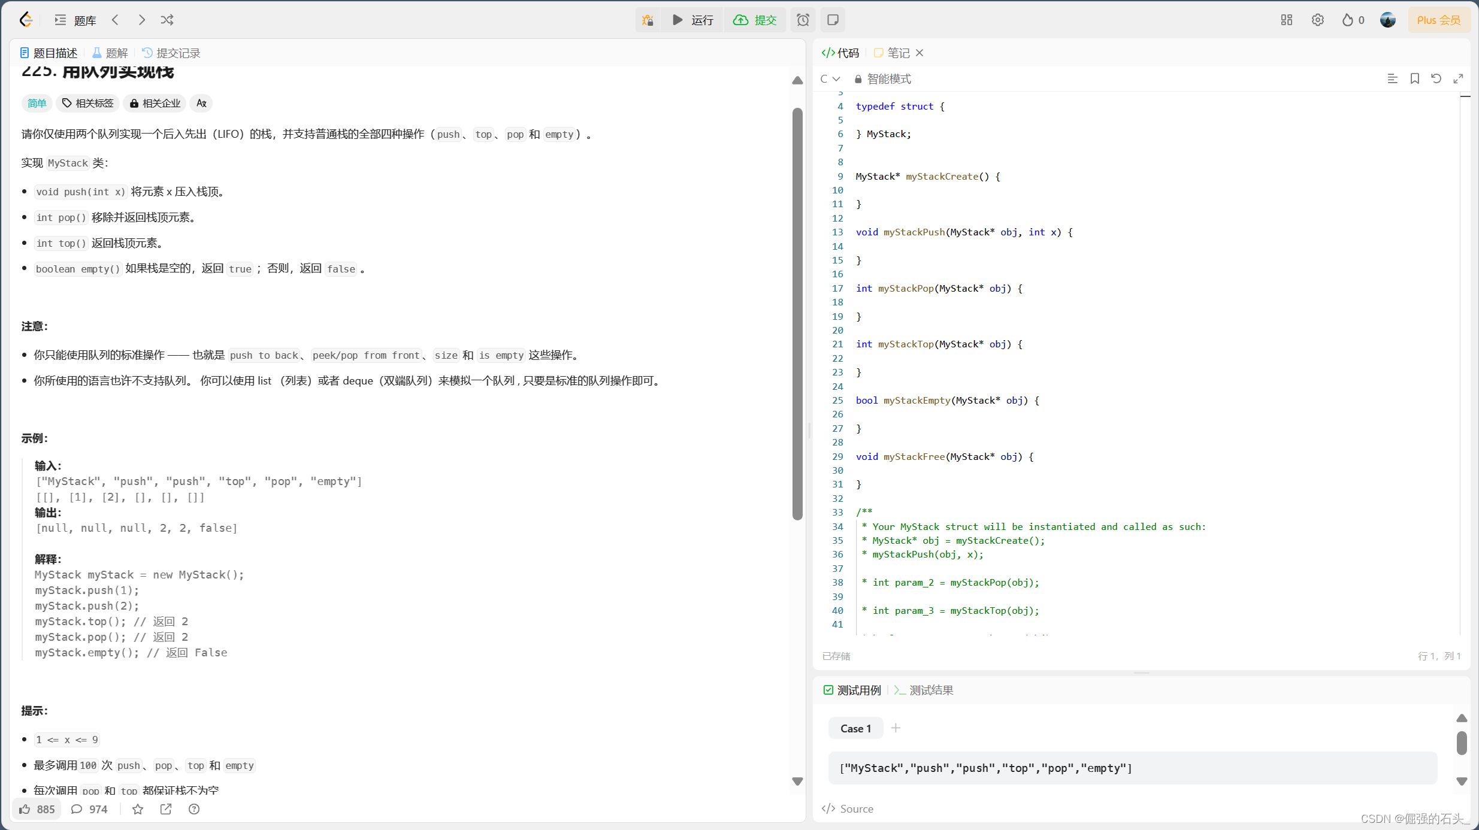The width and height of the screenshot is (1479, 830).
Task: Toggle the star favorite icon
Action: click(x=138, y=809)
